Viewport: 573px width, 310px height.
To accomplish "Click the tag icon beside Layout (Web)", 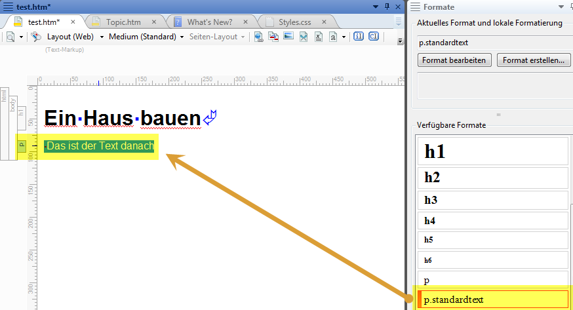I will pyautogui.click(x=36, y=37).
